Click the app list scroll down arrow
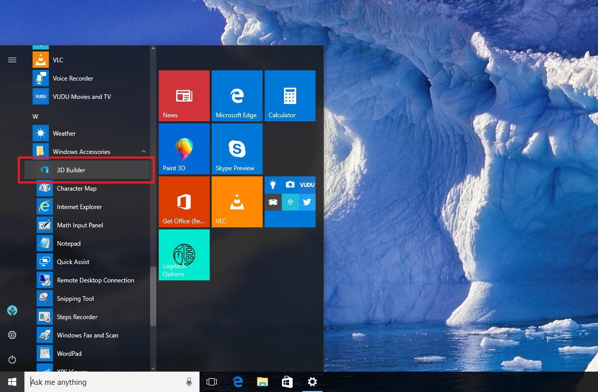 [153, 369]
